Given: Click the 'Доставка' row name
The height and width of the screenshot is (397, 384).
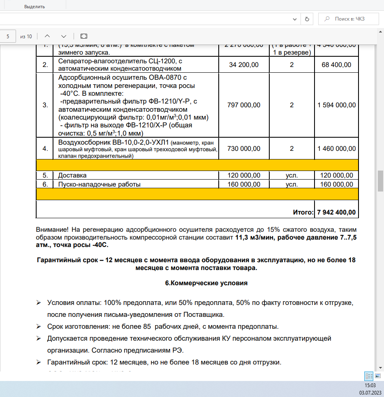Looking at the screenshot, I should coord(72,175).
